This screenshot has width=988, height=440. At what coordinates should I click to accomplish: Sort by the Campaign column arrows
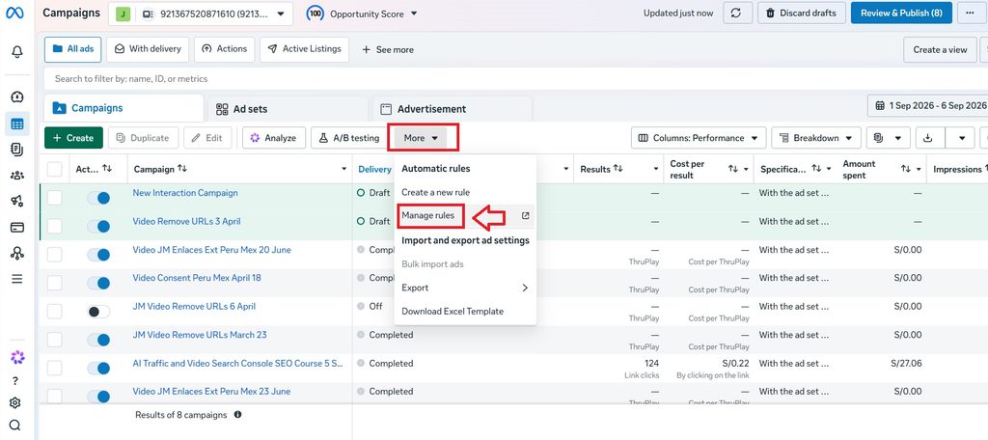pyautogui.click(x=182, y=169)
